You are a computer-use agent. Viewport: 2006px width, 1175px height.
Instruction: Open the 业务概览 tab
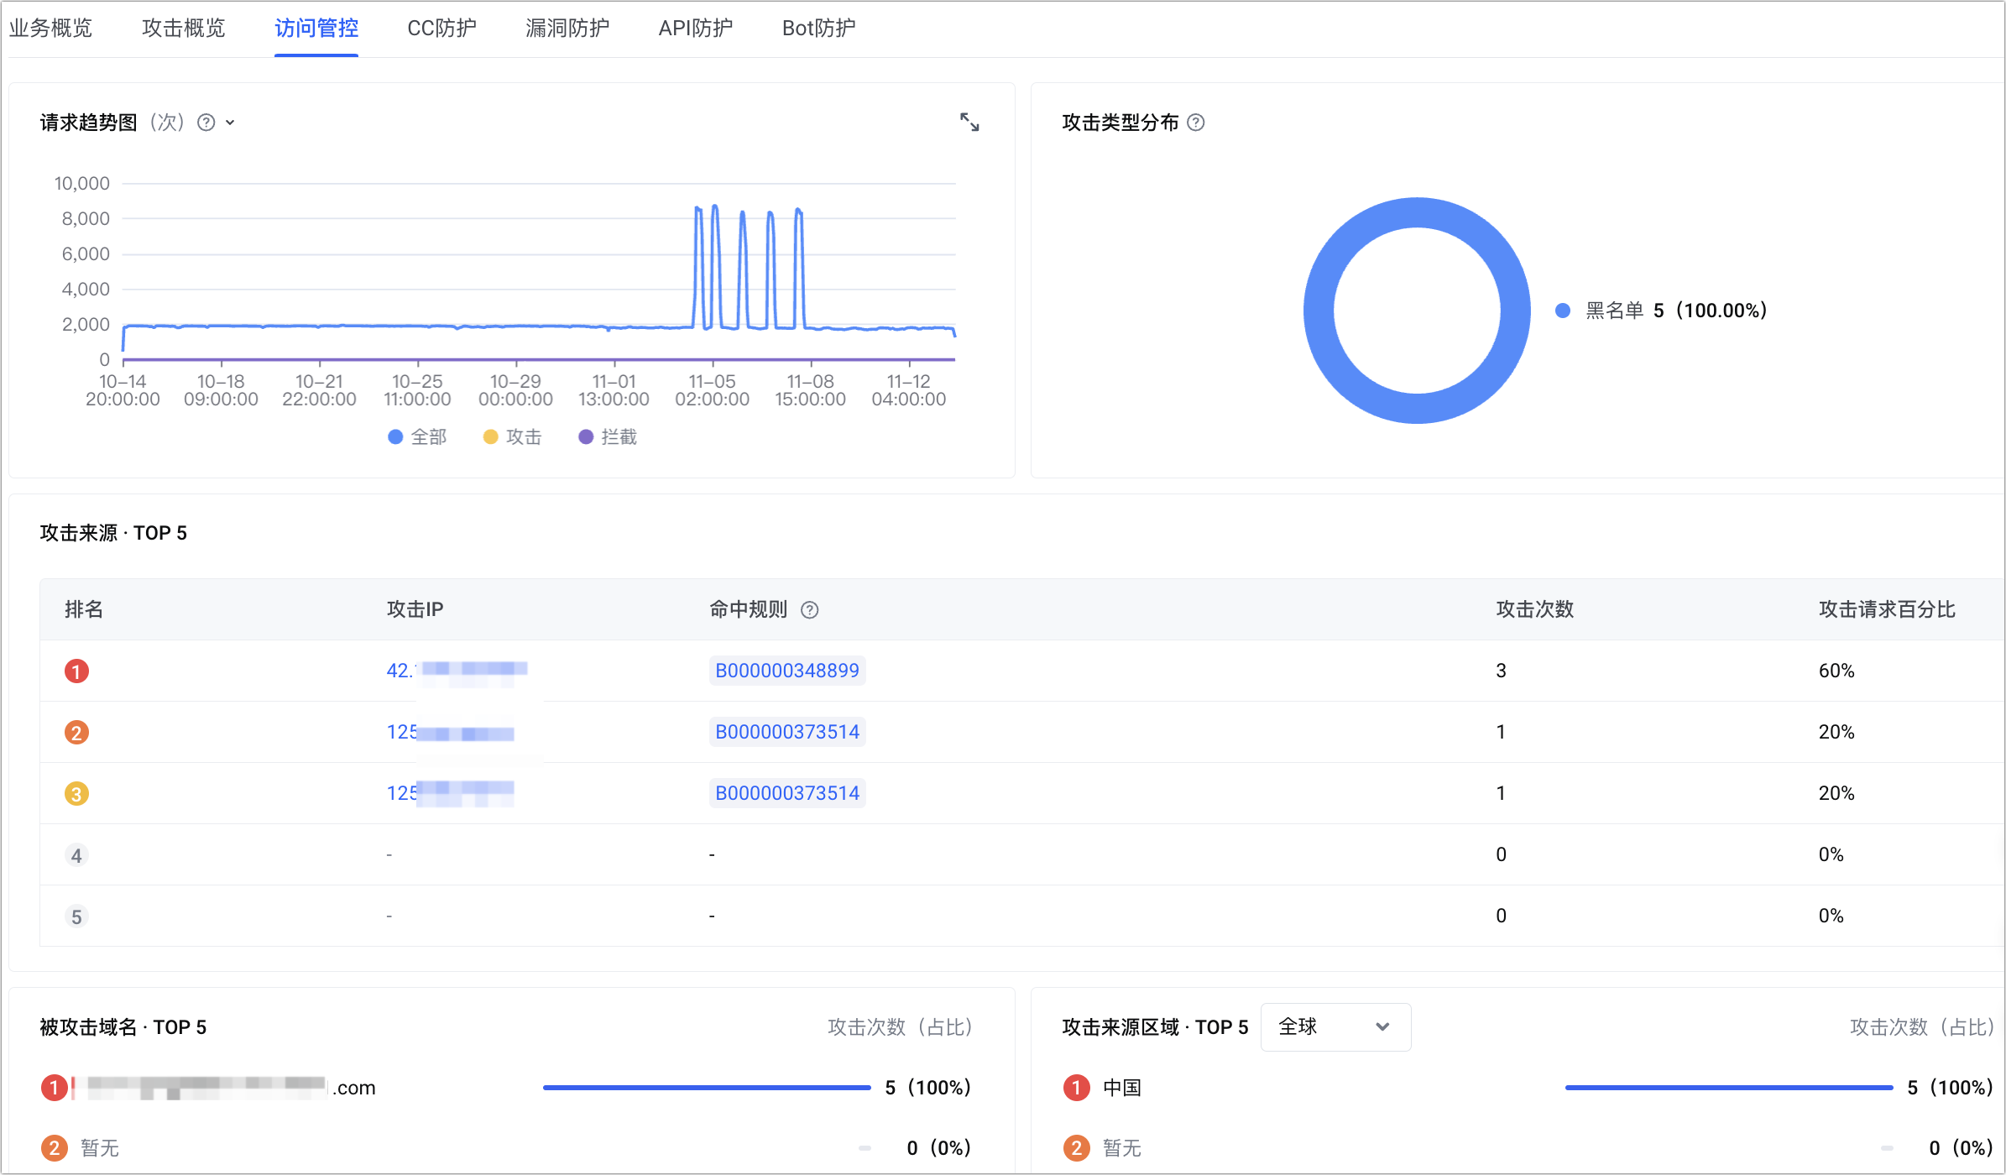click(x=50, y=28)
